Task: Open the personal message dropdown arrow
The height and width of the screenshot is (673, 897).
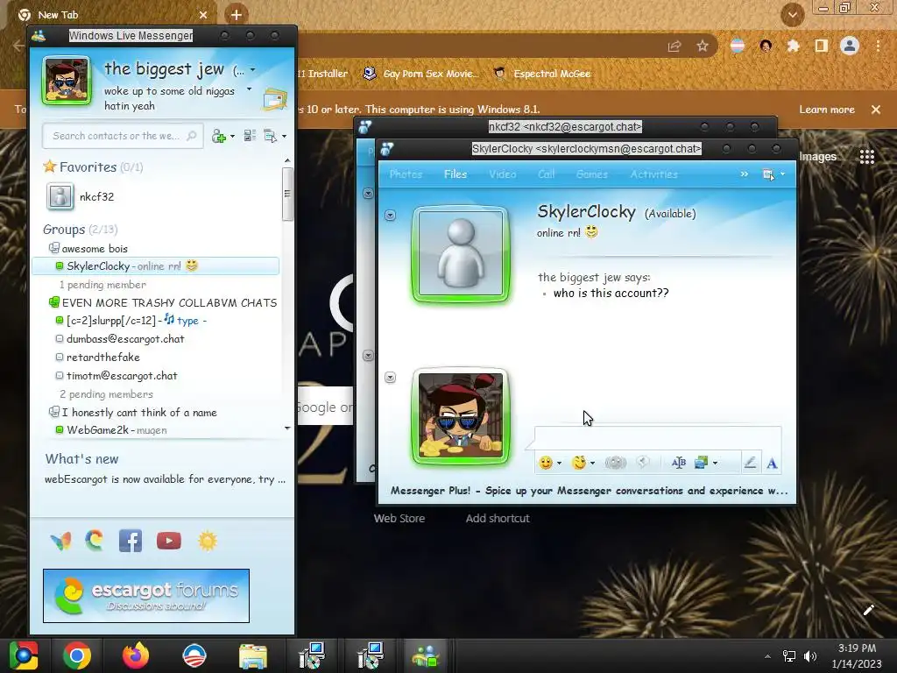Action: 249,89
